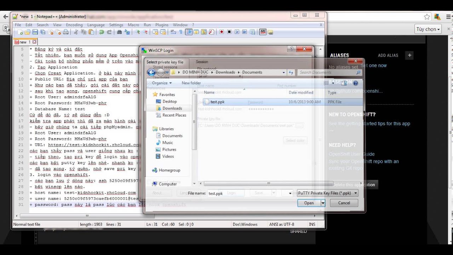Select Music under Libraries
The height and width of the screenshot is (255, 453).
[167, 142]
